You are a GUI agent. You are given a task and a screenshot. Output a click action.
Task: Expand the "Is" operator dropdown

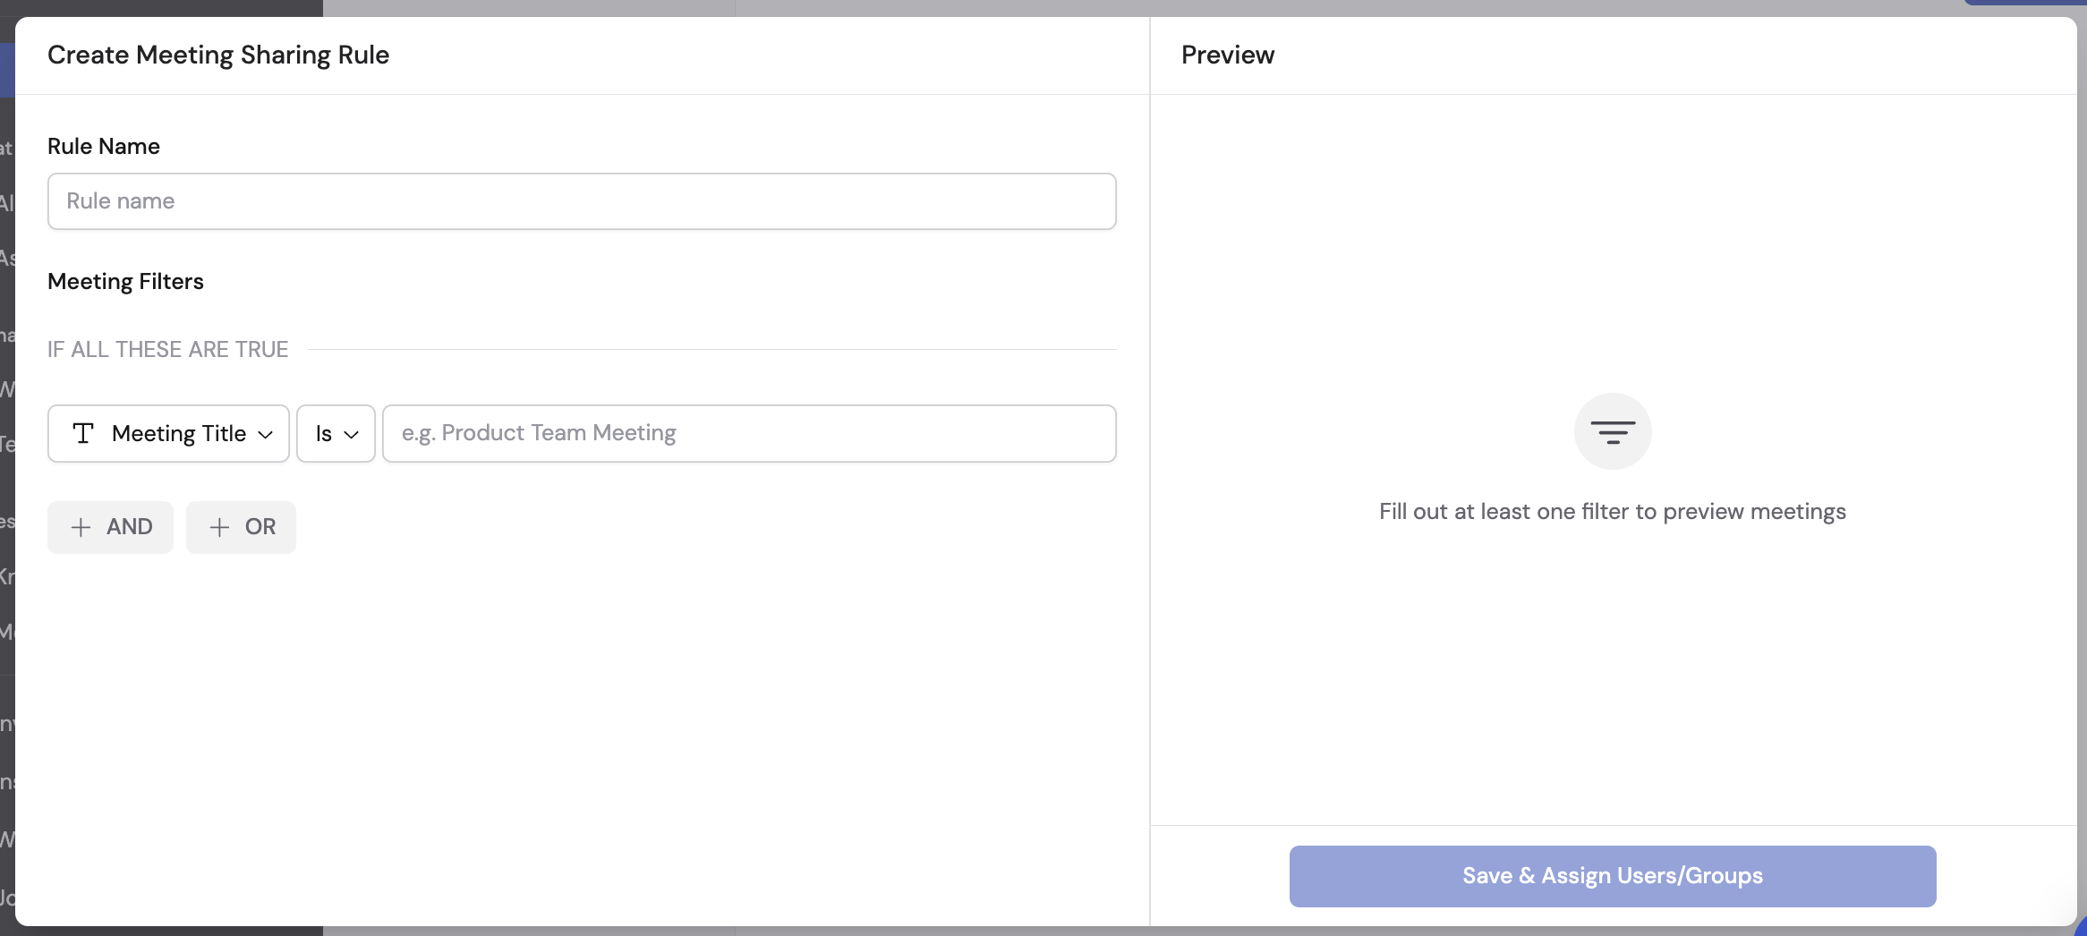point(336,433)
